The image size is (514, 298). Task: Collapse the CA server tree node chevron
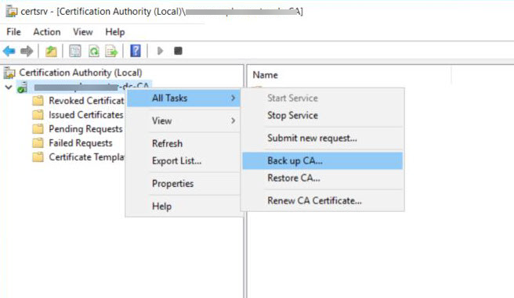[9, 88]
